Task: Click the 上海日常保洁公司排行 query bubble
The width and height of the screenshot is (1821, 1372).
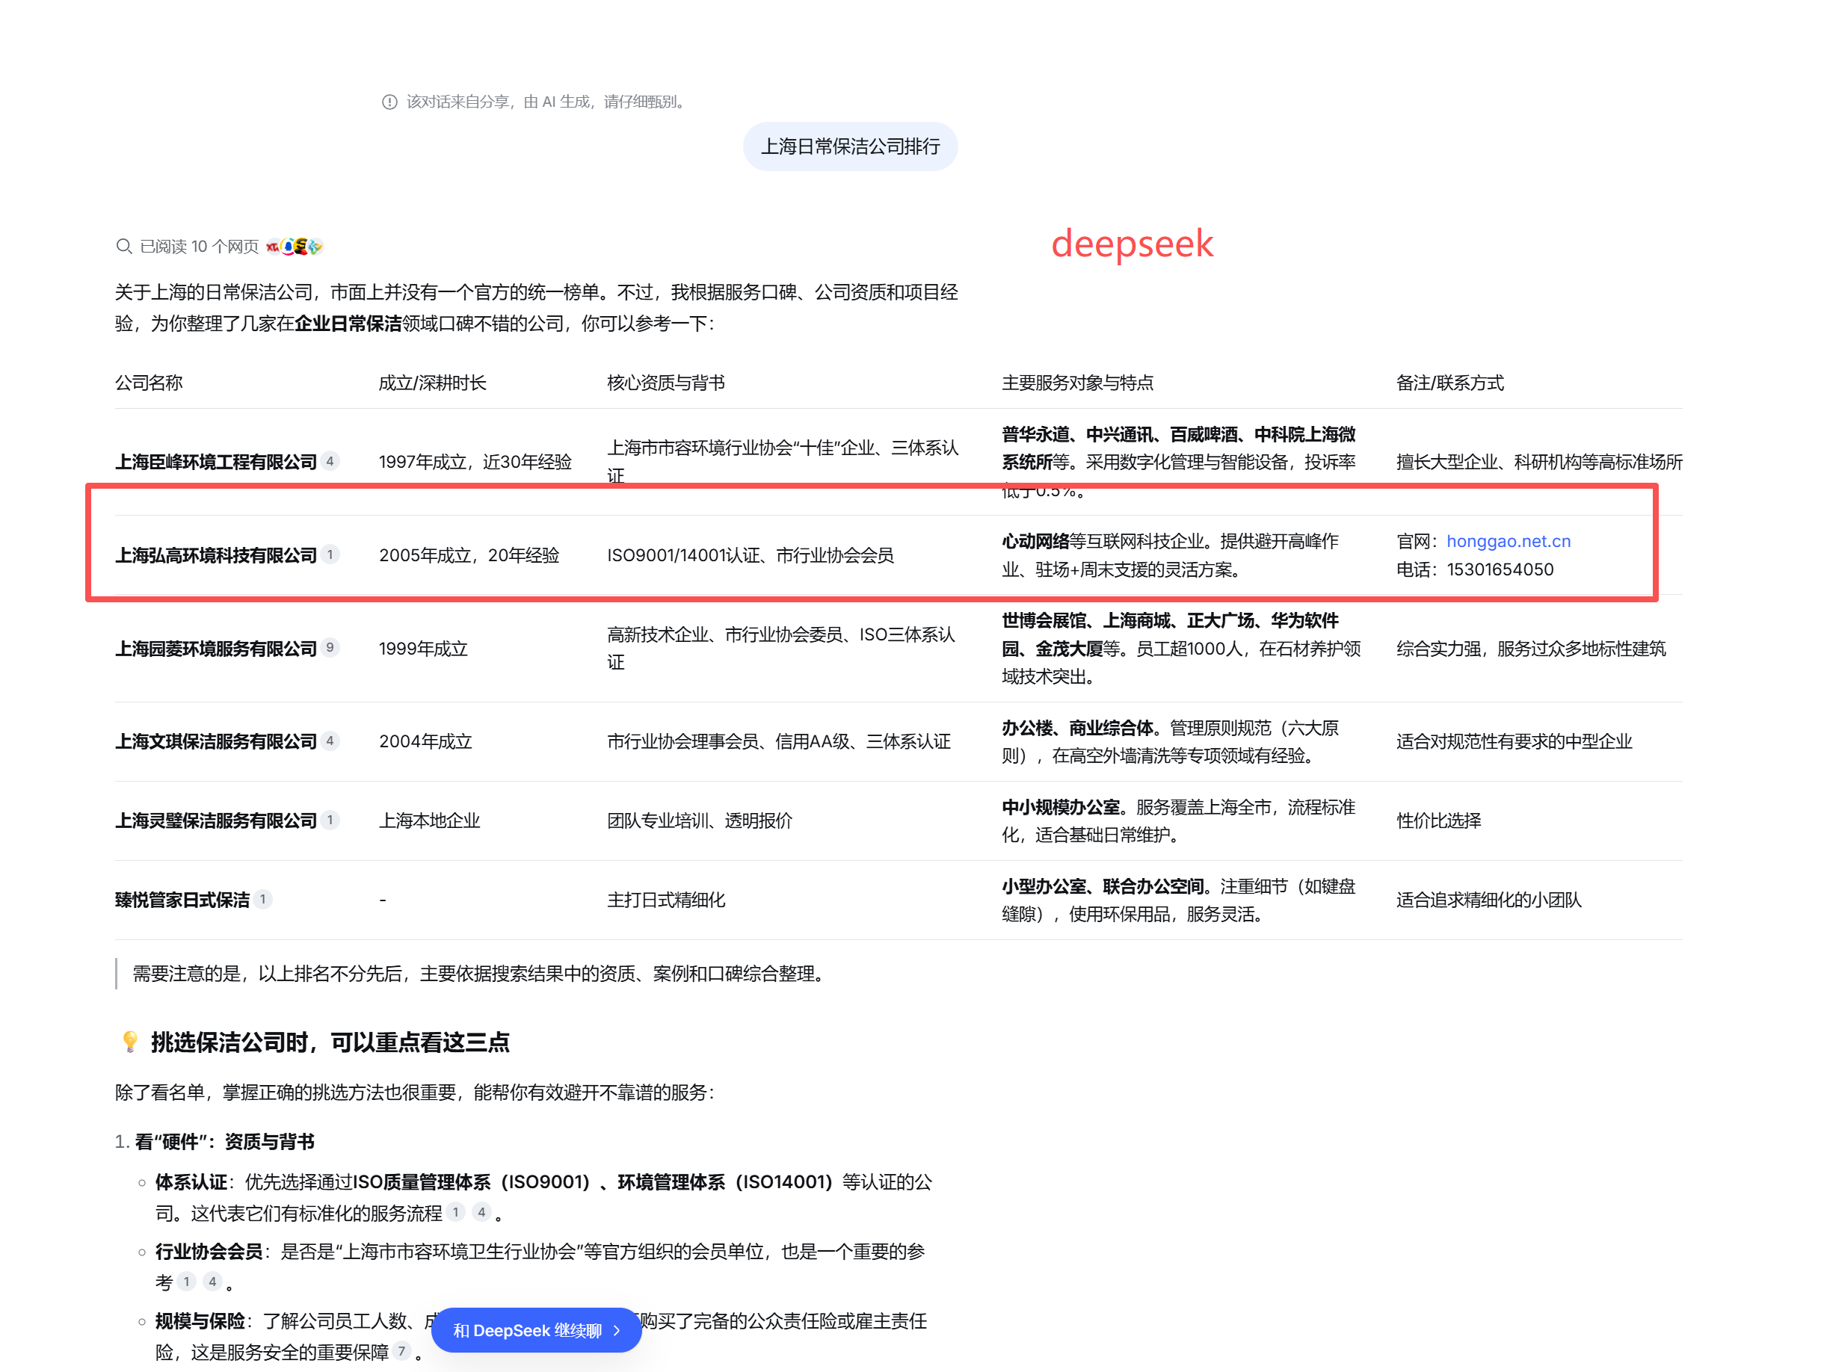Action: pos(850,146)
